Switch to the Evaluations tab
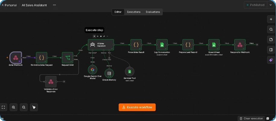Image resolution: width=276 pixels, height=121 pixels. (x=153, y=12)
